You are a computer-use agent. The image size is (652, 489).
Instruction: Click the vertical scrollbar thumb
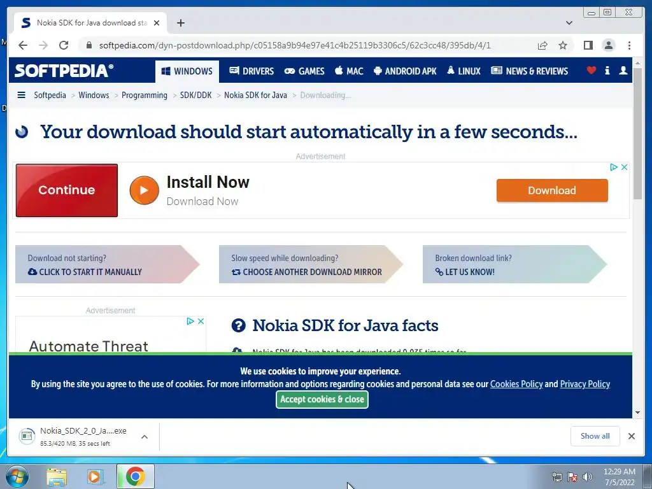(x=638, y=134)
